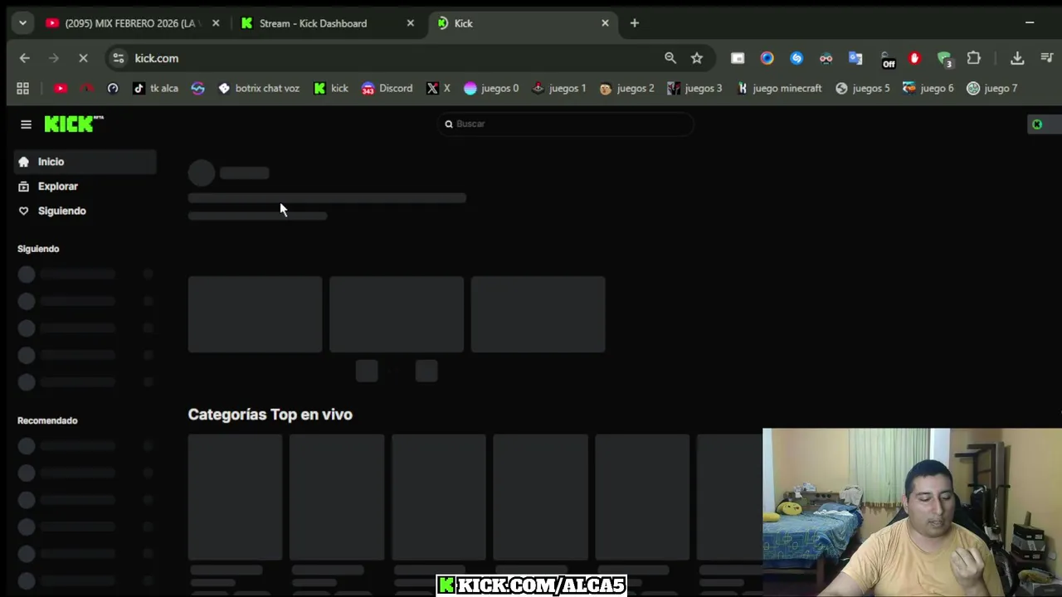Open the X bookmark
Screen dimensions: 1062x597
tap(438, 88)
